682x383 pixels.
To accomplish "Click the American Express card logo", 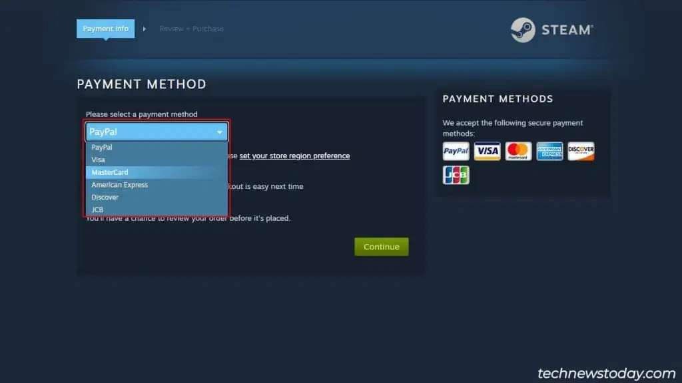I will point(549,152).
